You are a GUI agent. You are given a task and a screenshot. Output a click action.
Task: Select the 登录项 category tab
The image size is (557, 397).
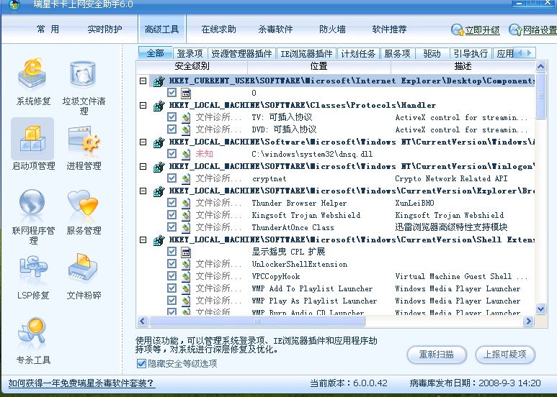[x=190, y=53]
